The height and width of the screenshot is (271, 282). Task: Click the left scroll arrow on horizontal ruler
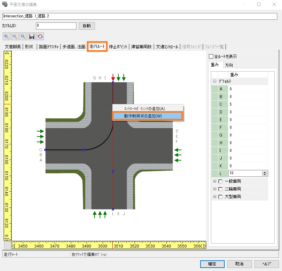[x=14, y=246]
